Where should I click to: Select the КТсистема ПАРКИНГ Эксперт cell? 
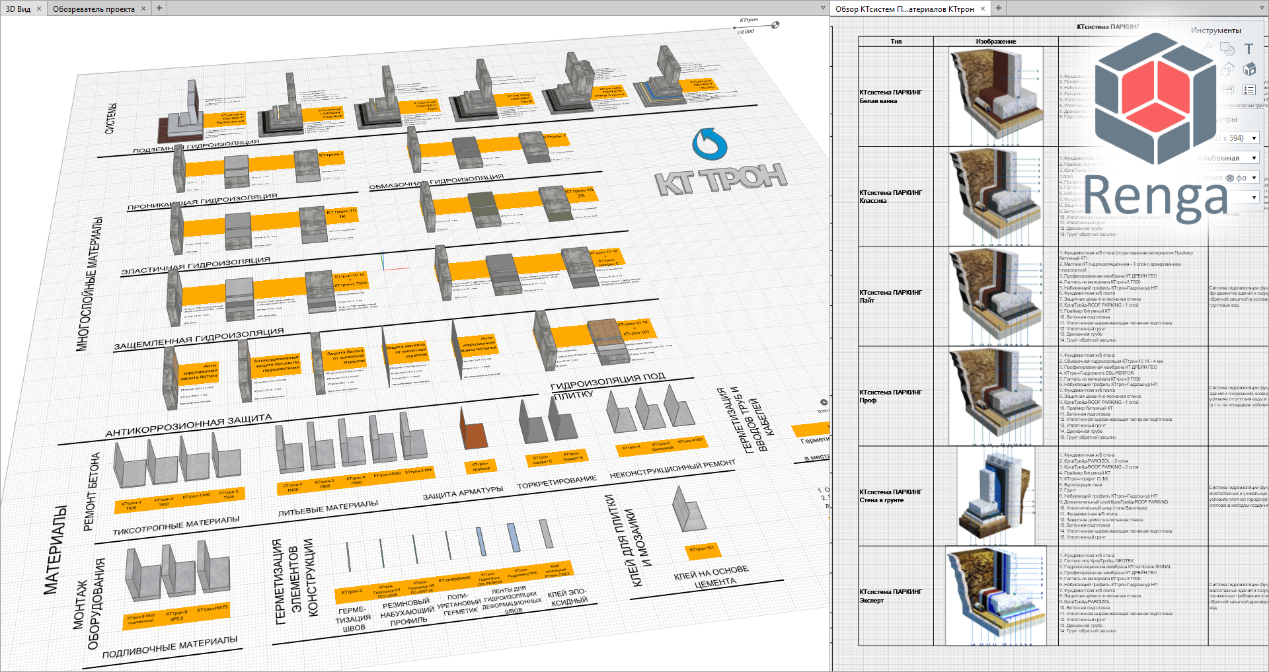coord(896,595)
